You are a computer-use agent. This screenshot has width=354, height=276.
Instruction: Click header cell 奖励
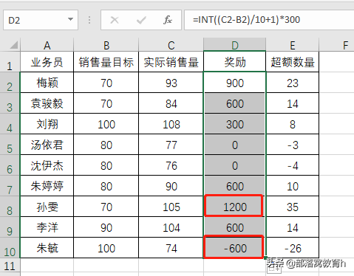coord(235,62)
